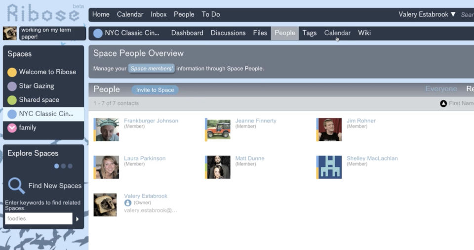The image size is (474, 250).
Task: Open Jeanne Finnerty name link
Action: 256,121
